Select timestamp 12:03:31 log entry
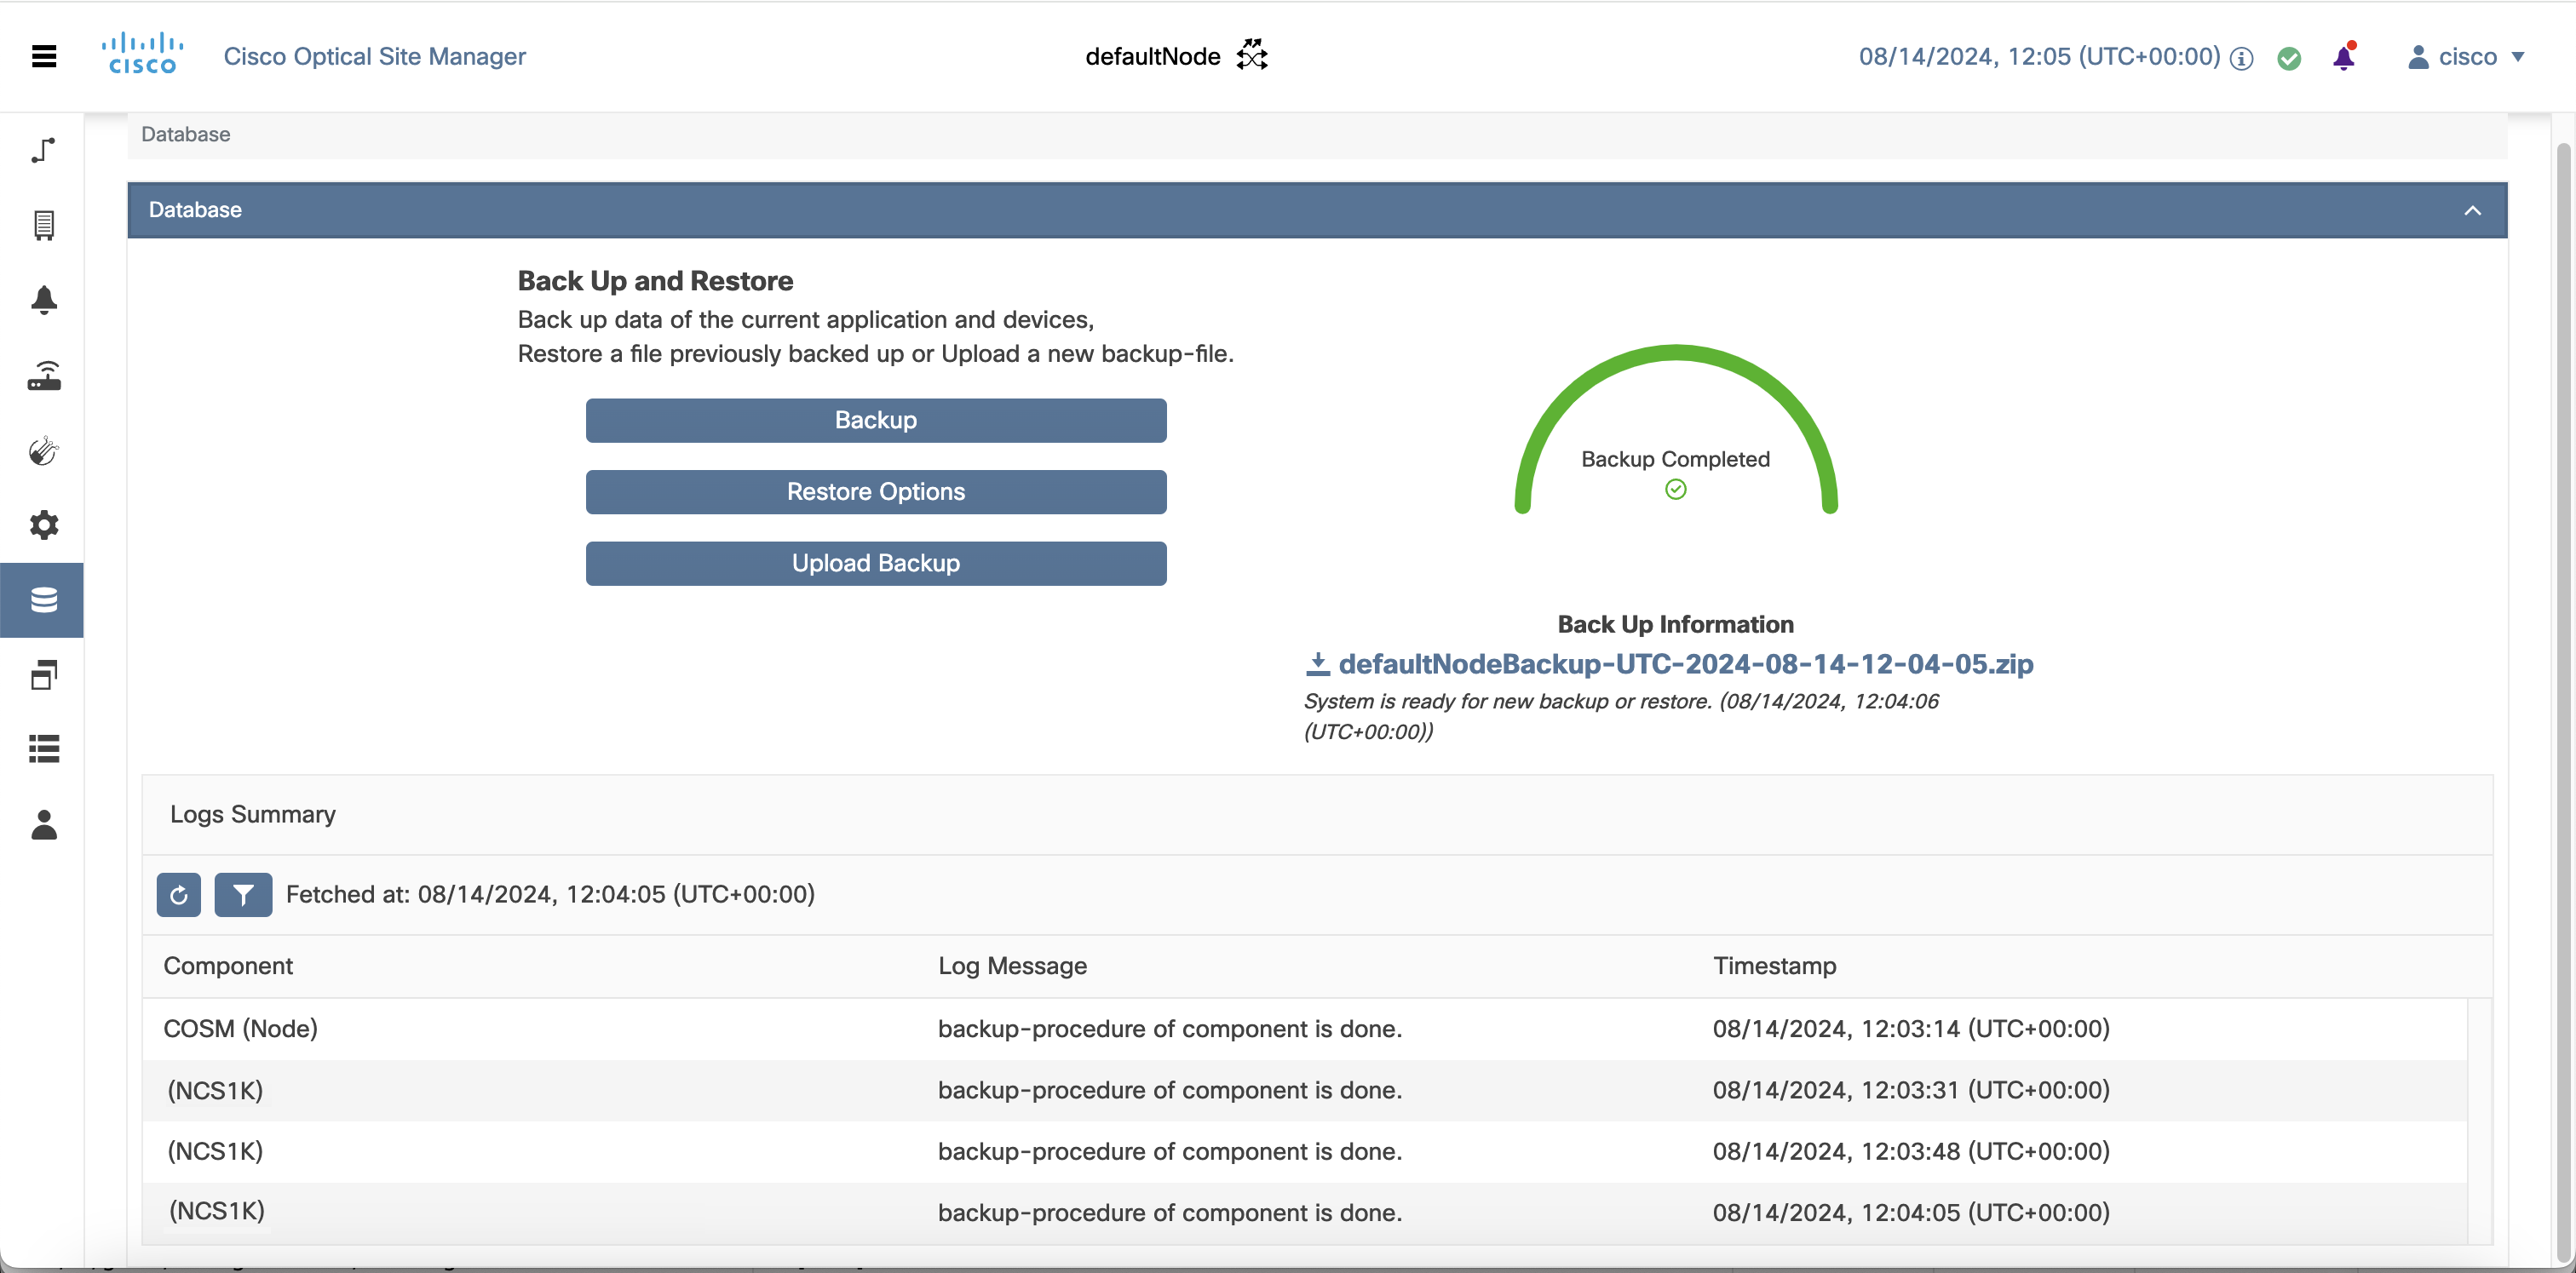This screenshot has height=1273, width=2576. click(x=1305, y=1090)
